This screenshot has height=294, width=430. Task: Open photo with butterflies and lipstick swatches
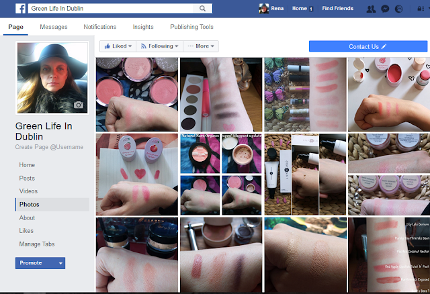305,94
